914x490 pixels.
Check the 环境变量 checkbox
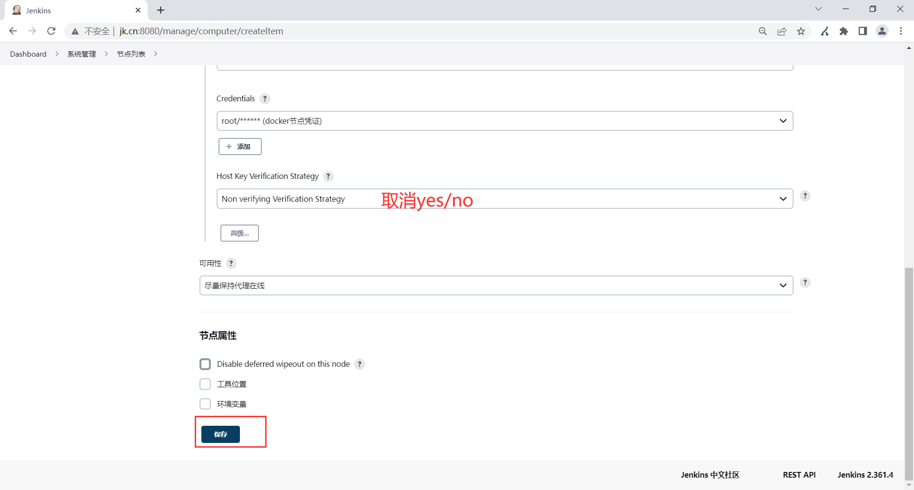pos(205,404)
